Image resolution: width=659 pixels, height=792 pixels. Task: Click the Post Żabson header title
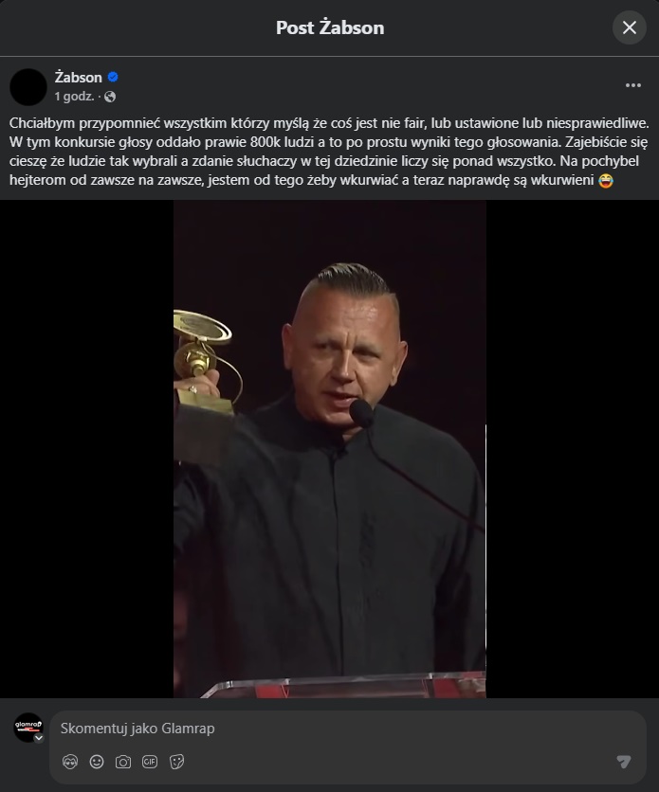point(330,27)
